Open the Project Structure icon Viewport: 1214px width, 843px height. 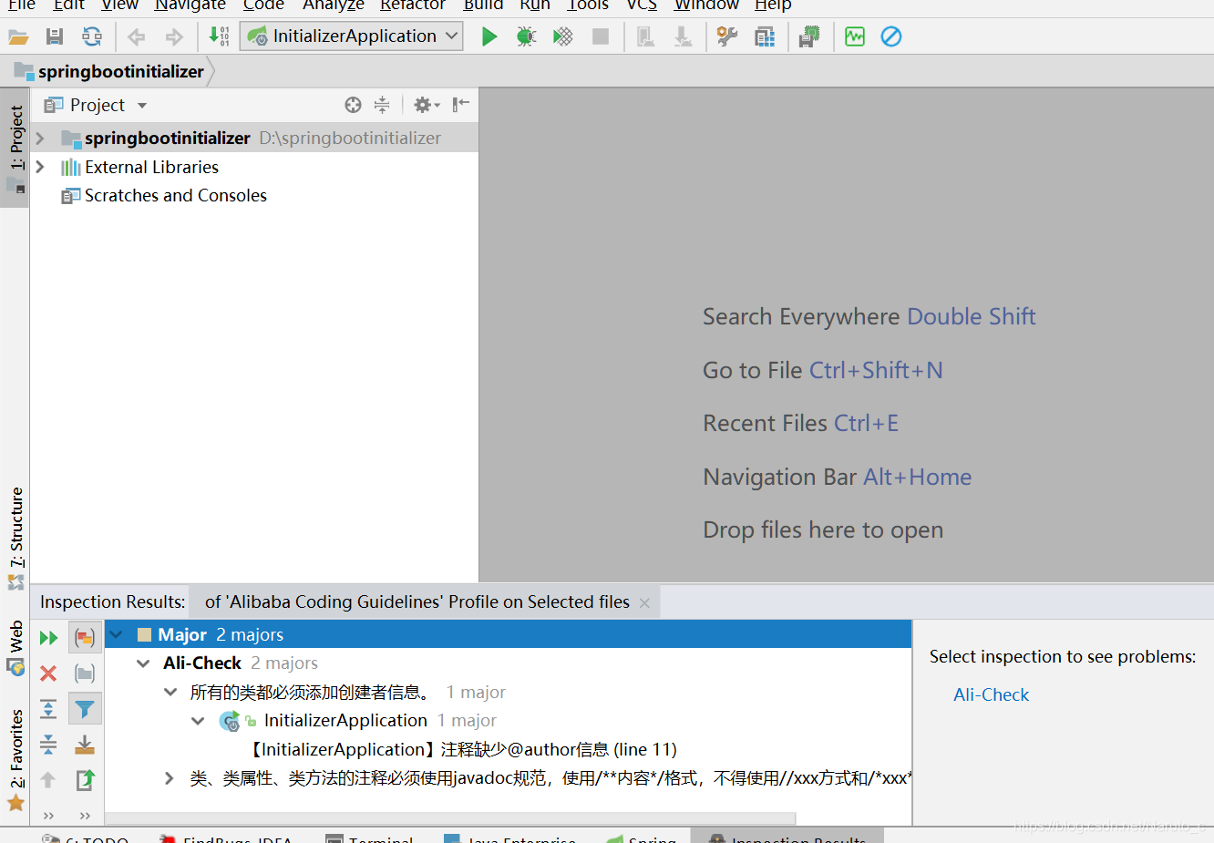[x=765, y=36]
